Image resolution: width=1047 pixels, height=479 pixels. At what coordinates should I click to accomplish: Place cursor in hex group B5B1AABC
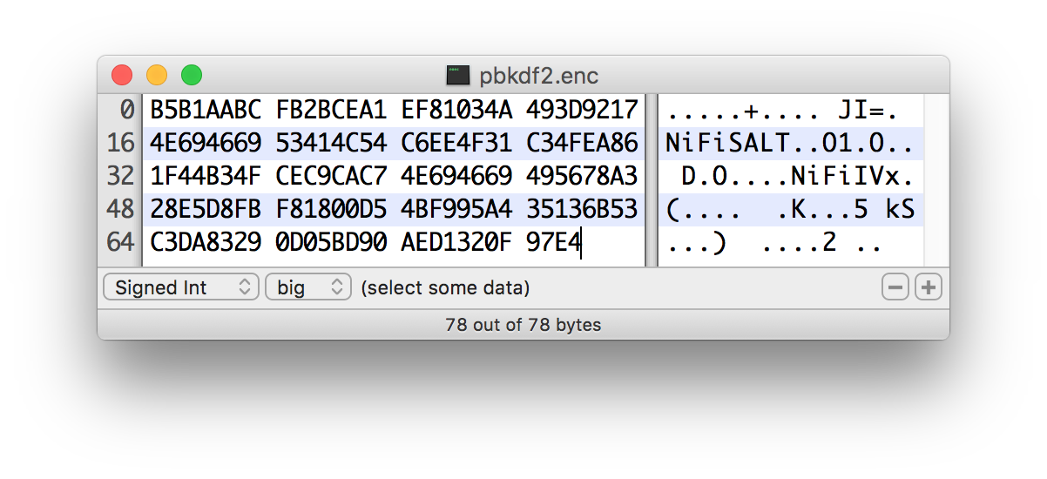206,110
